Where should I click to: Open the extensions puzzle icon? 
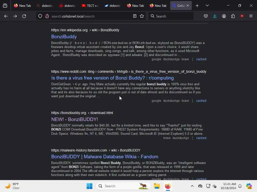pos(233,16)
